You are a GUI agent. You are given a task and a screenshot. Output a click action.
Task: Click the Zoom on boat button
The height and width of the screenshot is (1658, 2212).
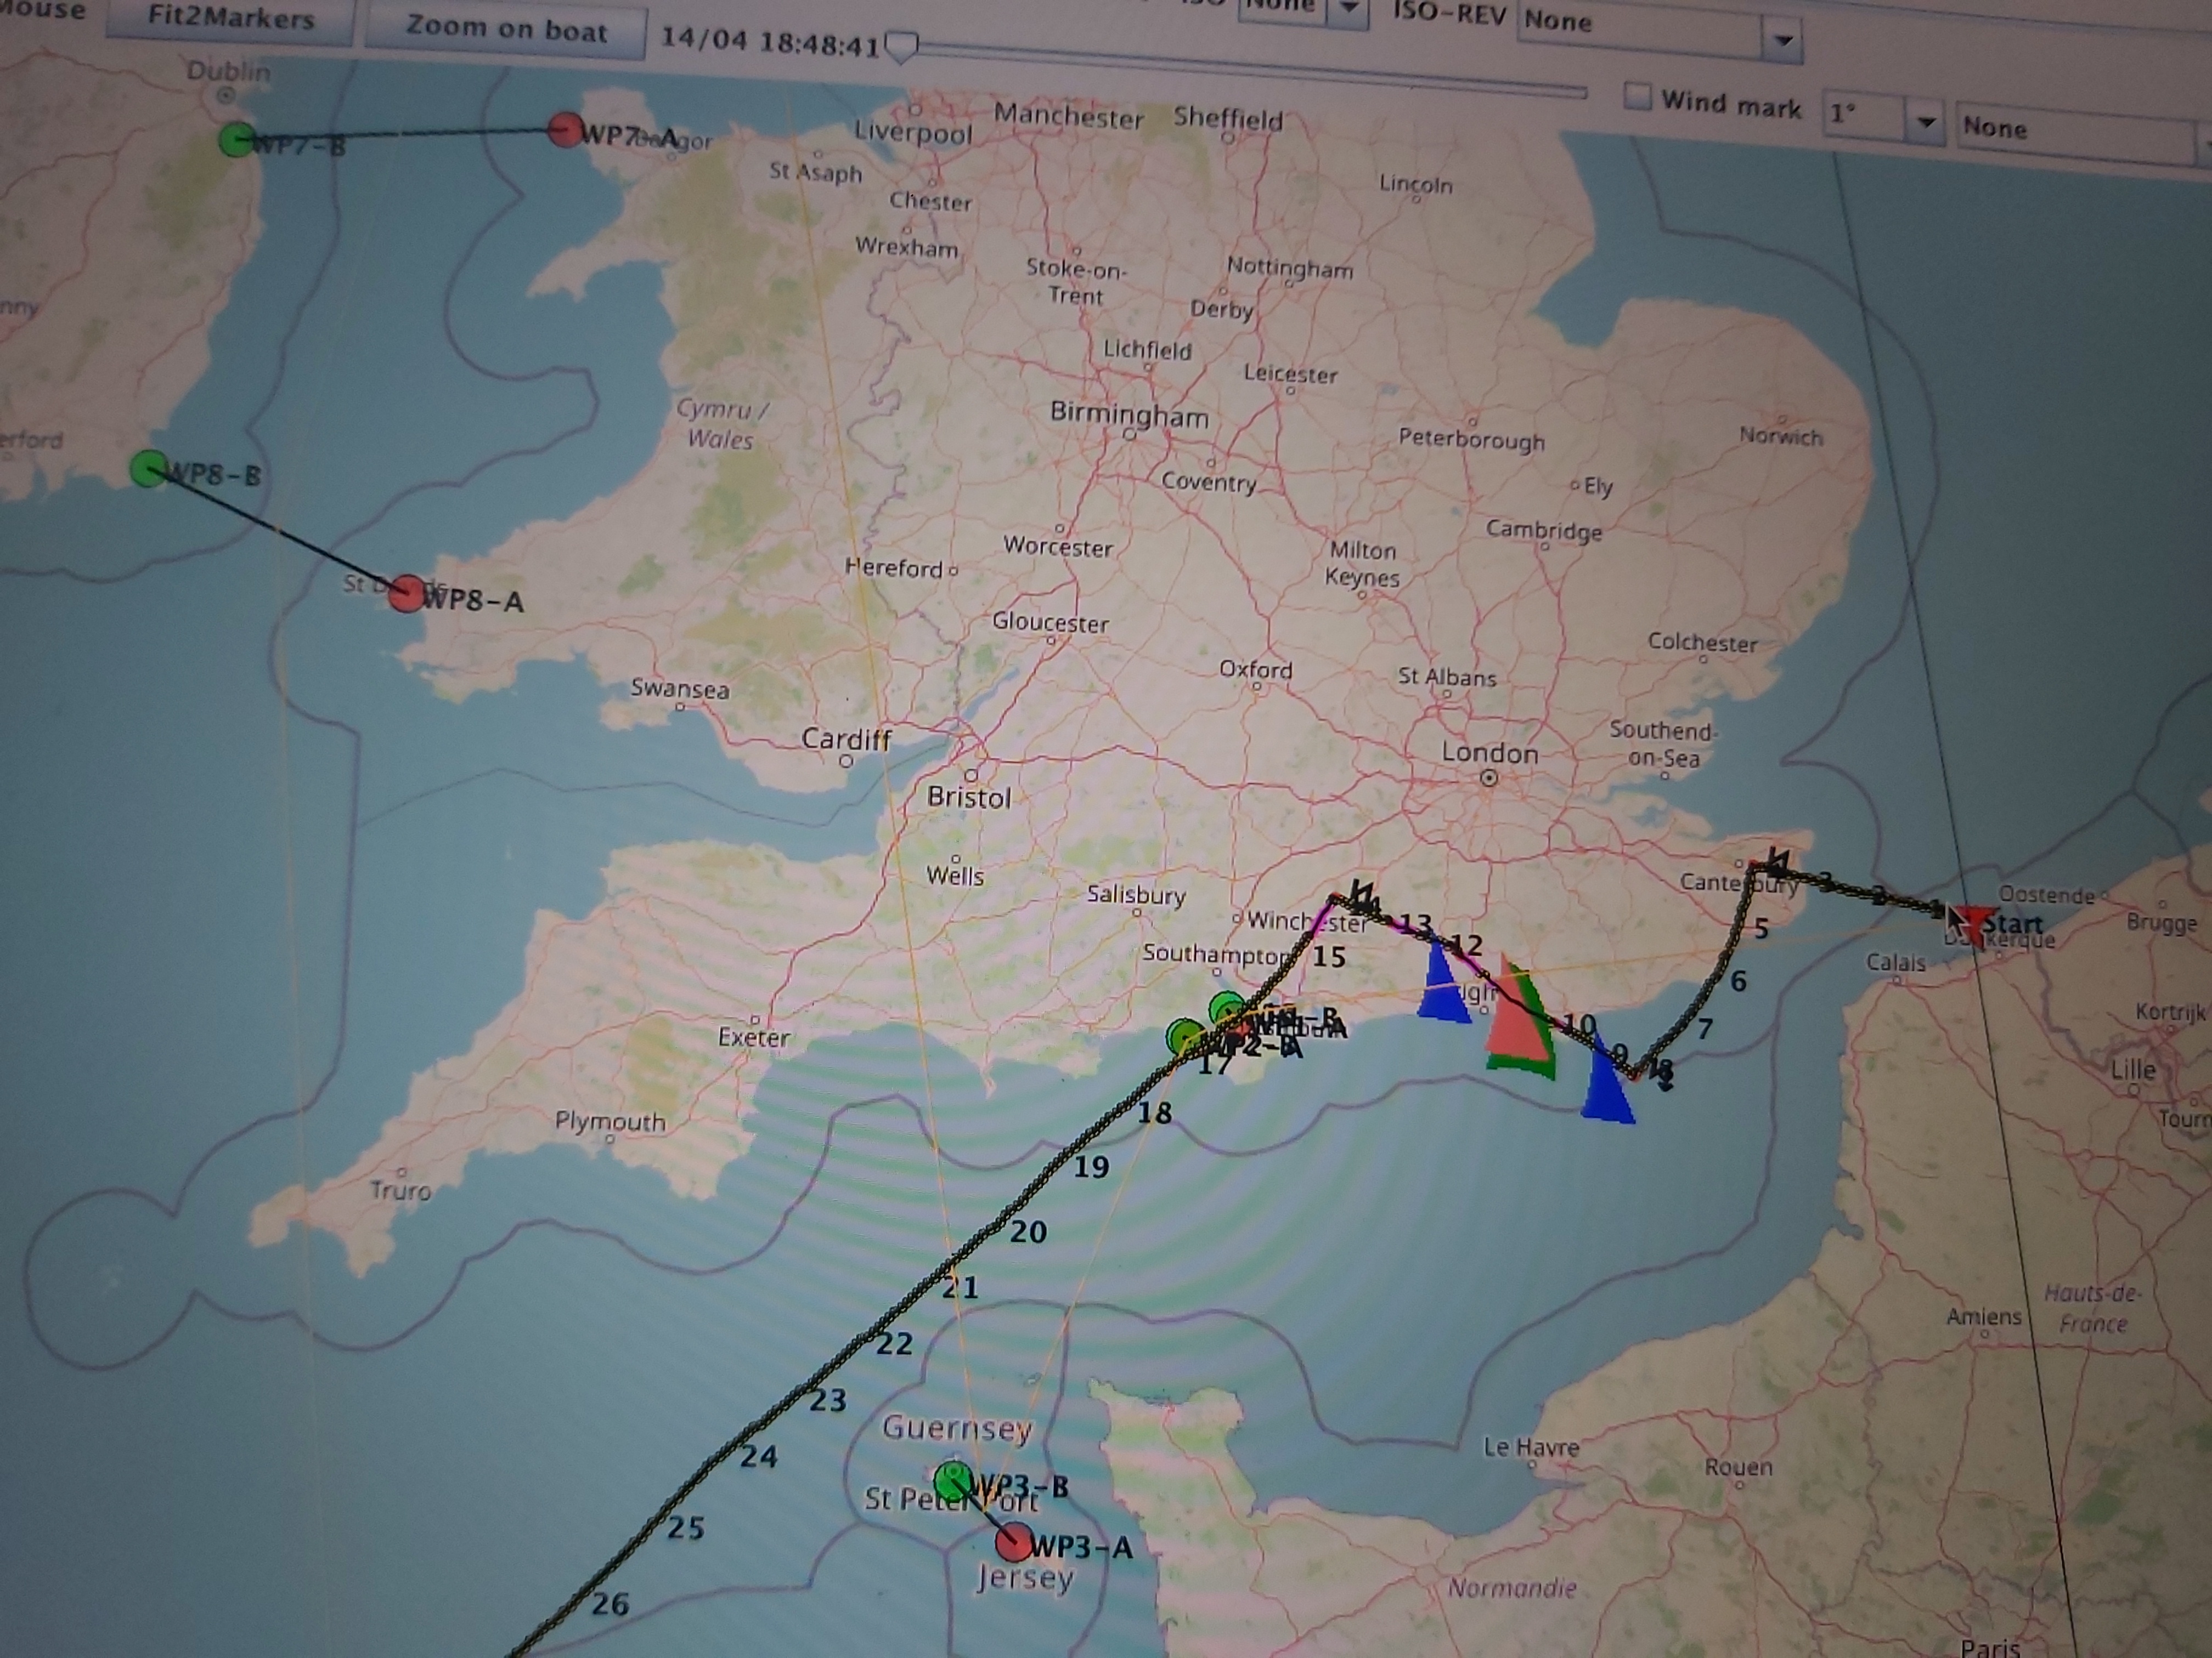pyautogui.click(x=506, y=30)
